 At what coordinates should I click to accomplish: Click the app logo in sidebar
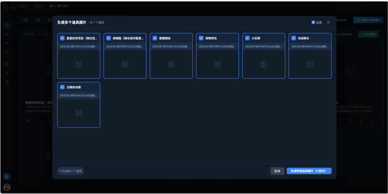(x=5, y=8)
